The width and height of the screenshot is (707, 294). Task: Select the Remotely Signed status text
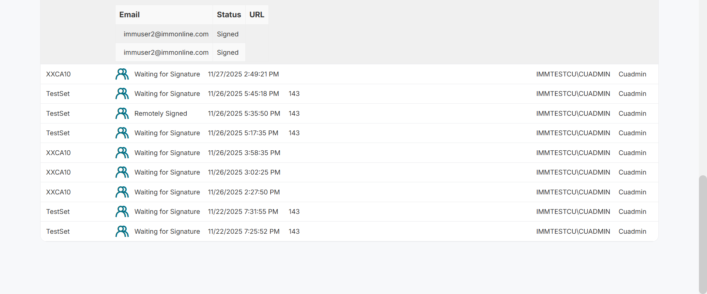point(161,114)
